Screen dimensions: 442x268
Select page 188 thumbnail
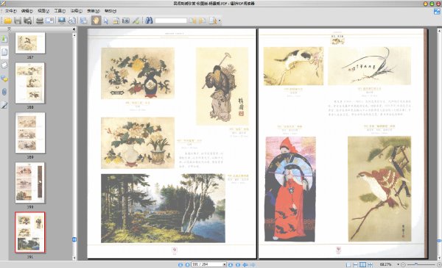pyautogui.click(x=30, y=83)
